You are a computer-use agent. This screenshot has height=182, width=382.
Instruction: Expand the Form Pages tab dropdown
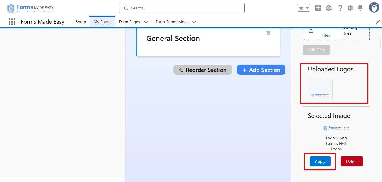146,22
